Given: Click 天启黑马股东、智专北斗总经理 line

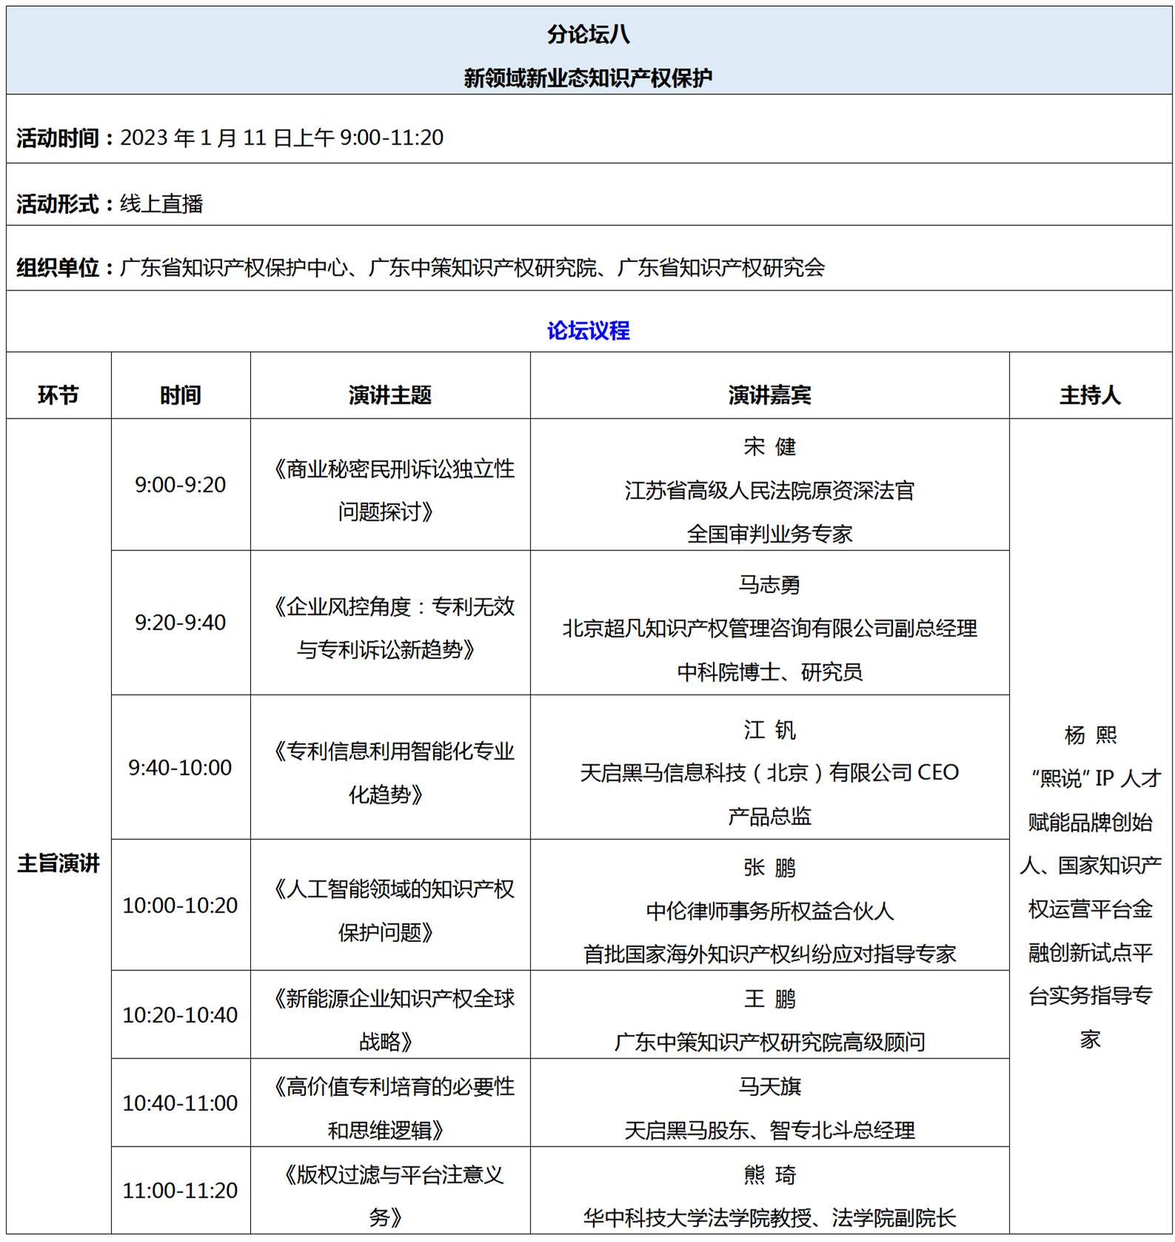Looking at the screenshot, I should [x=769, y=1130].
